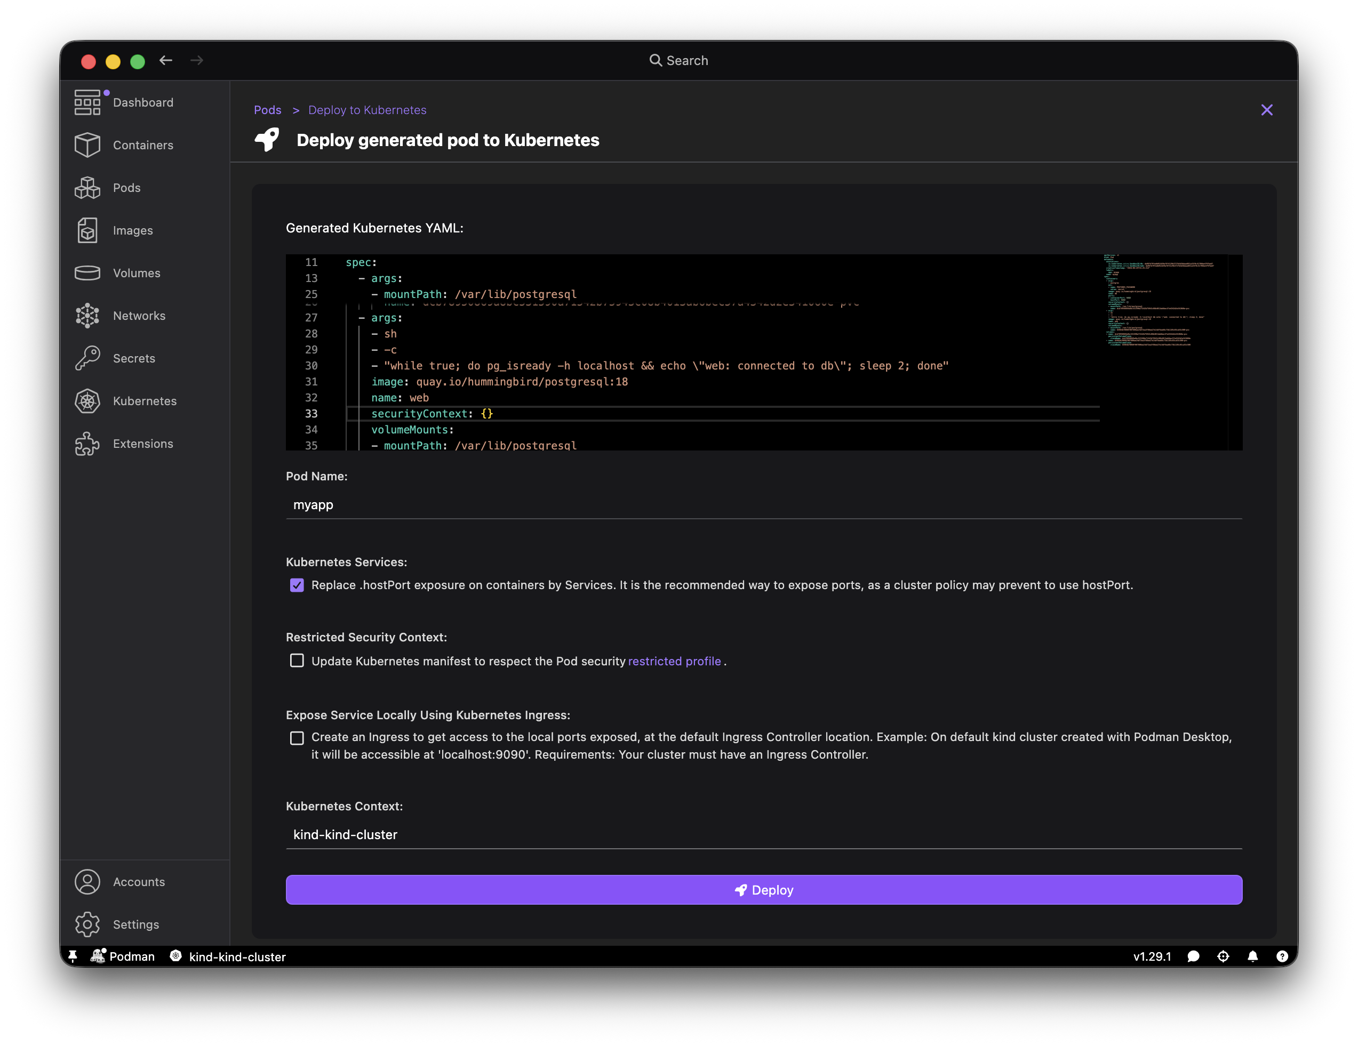Open the Kubernetes wheel icon
Screen dimensions: 1358x1046
pos(87,401)
